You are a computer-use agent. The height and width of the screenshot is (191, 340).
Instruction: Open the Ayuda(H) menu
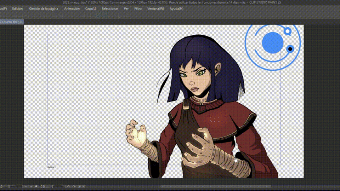[176, 8]
